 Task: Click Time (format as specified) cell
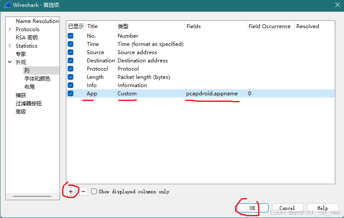(151, 44)
